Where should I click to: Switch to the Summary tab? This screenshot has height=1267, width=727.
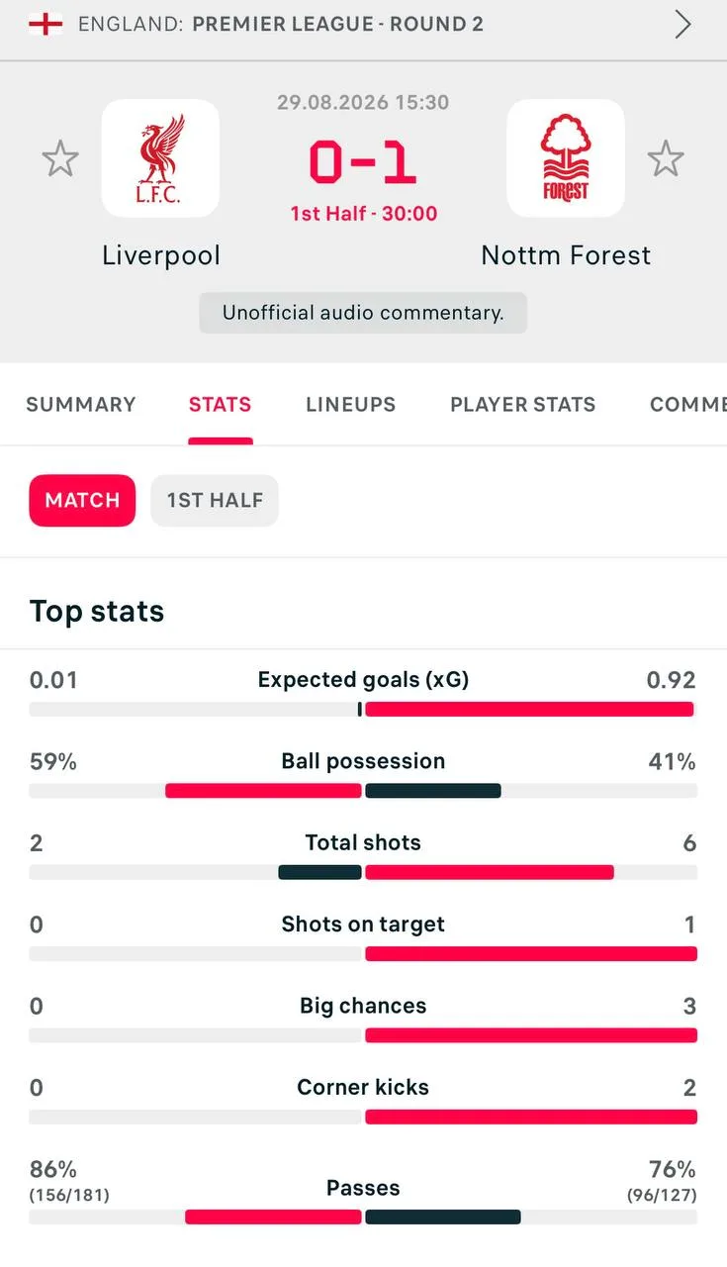(x=81, y=404)
